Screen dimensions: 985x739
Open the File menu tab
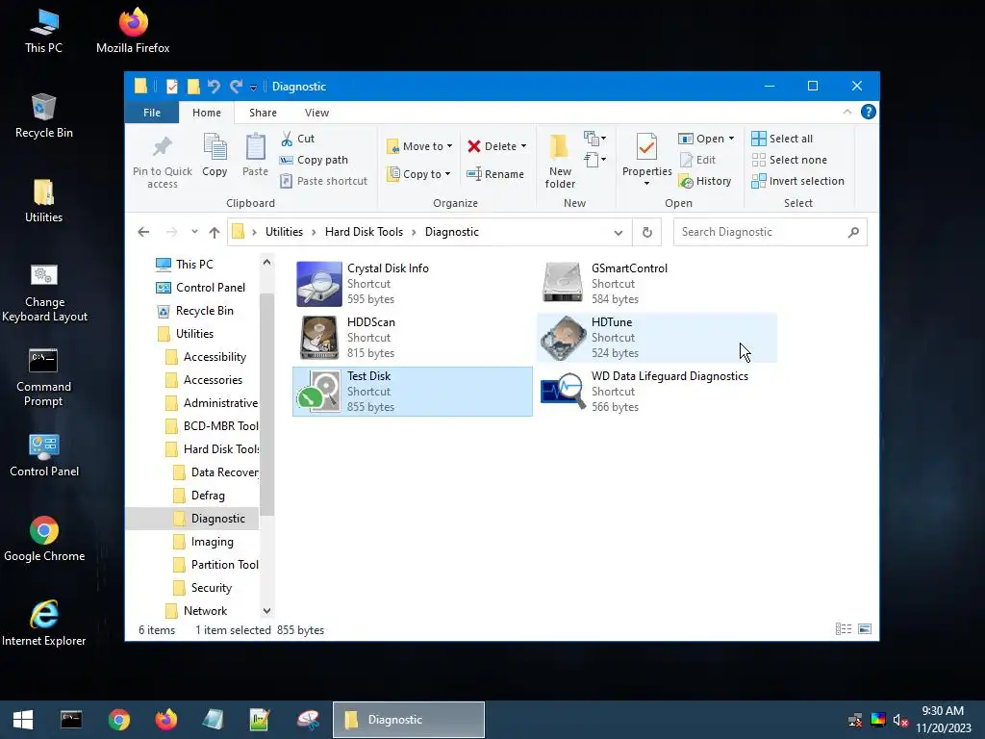point(151,113)
